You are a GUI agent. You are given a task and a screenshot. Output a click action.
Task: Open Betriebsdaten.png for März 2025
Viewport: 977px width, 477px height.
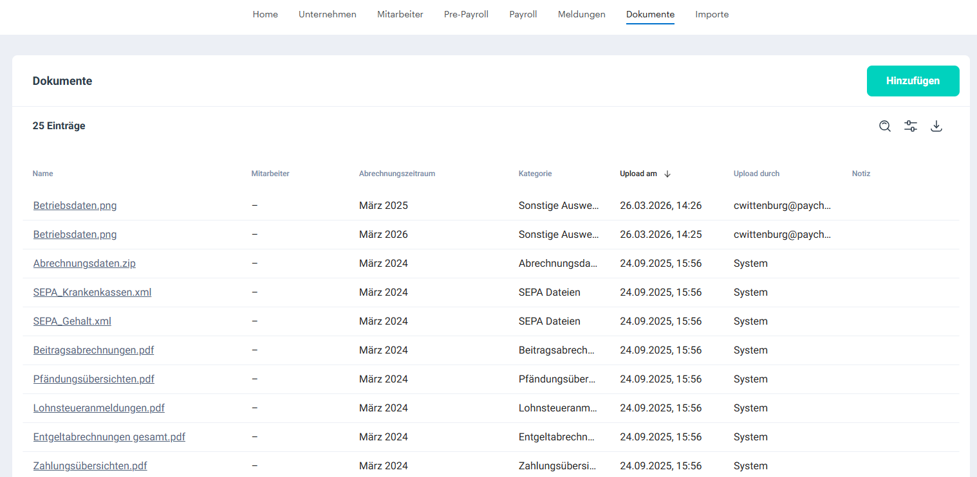click(x=75, y=206)
